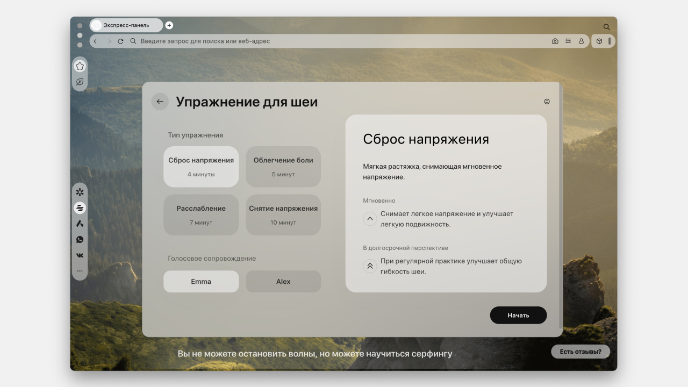Select Облегчение боли 5 минут exercise
This screenshot has width=688, height=387.
[283, 167]
